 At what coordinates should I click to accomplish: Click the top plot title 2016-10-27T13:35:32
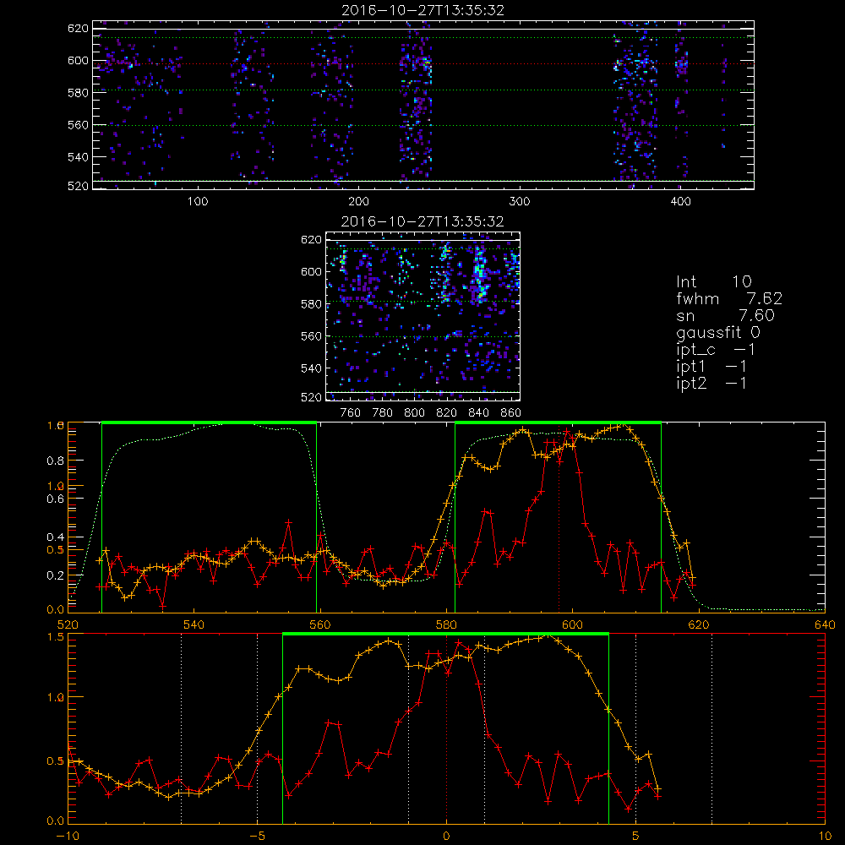coord(422,10)
